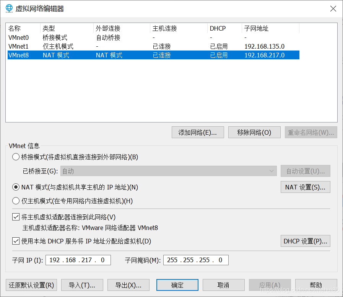The image size is (343, 297).
Task: Sort by the 主机连接 column header
Action: click(x=179, y=28)
